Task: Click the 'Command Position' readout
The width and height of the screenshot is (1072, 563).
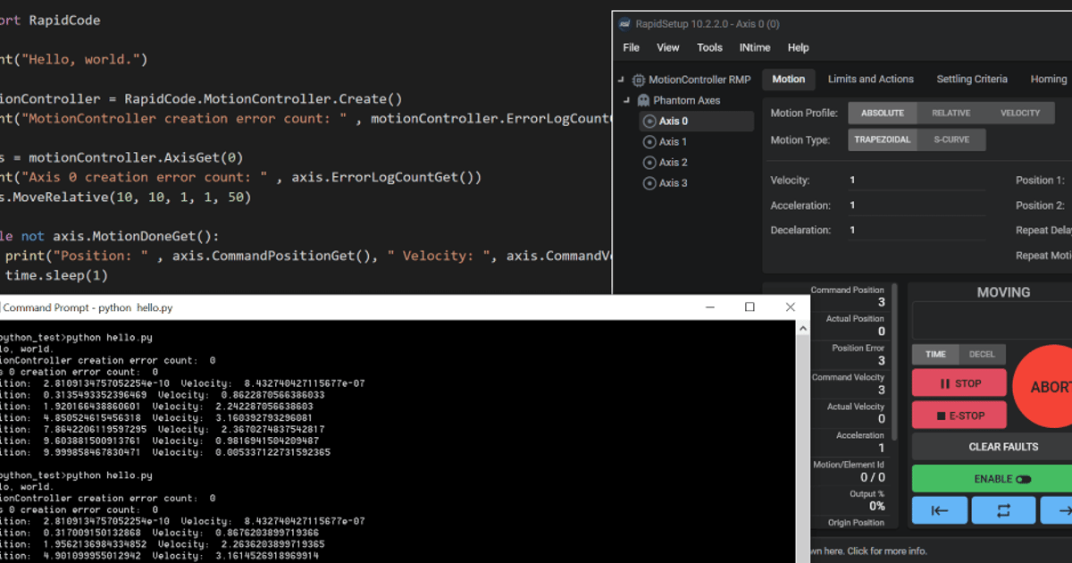Action: (847, 297)
